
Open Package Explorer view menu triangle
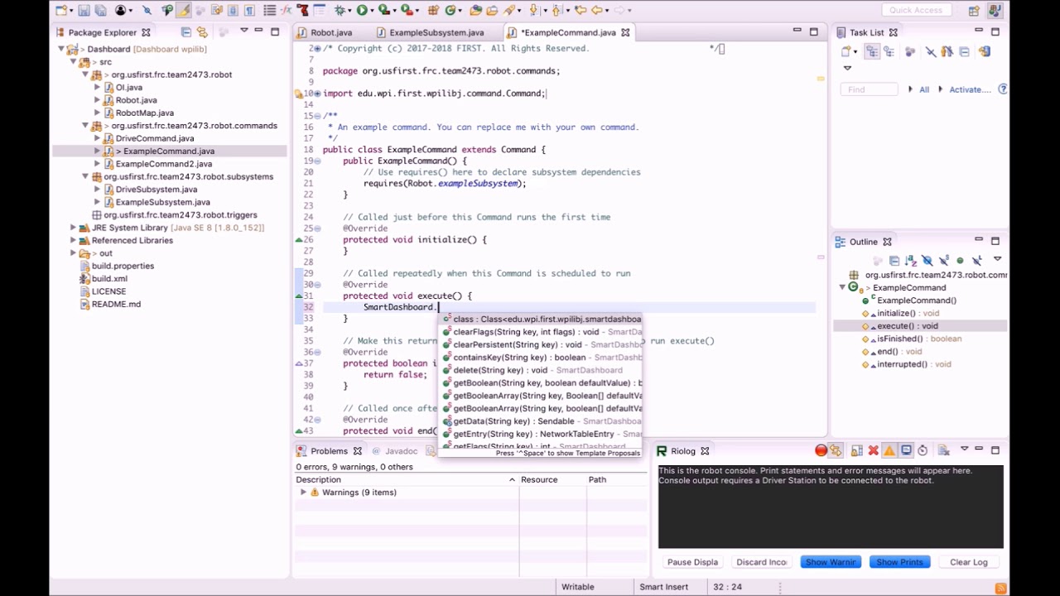243,31
